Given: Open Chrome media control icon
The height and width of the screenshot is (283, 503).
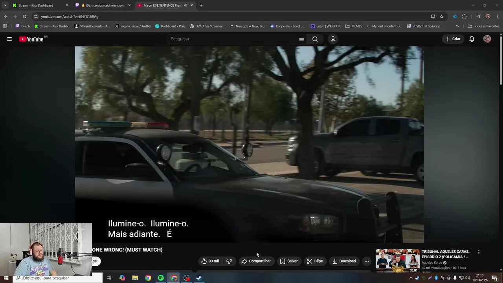Looking at the screenshot, I should coord(478,17).
